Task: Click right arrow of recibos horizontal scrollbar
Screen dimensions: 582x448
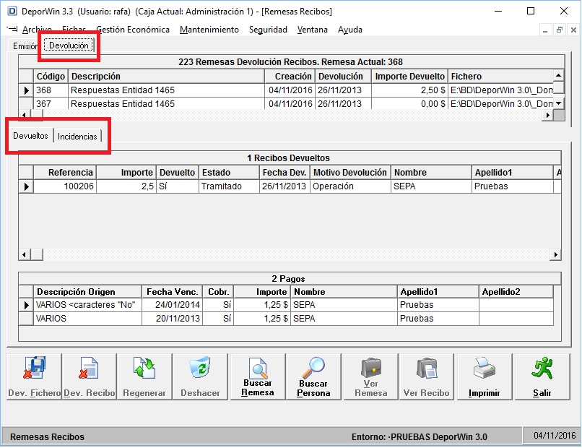Action: 555,254
